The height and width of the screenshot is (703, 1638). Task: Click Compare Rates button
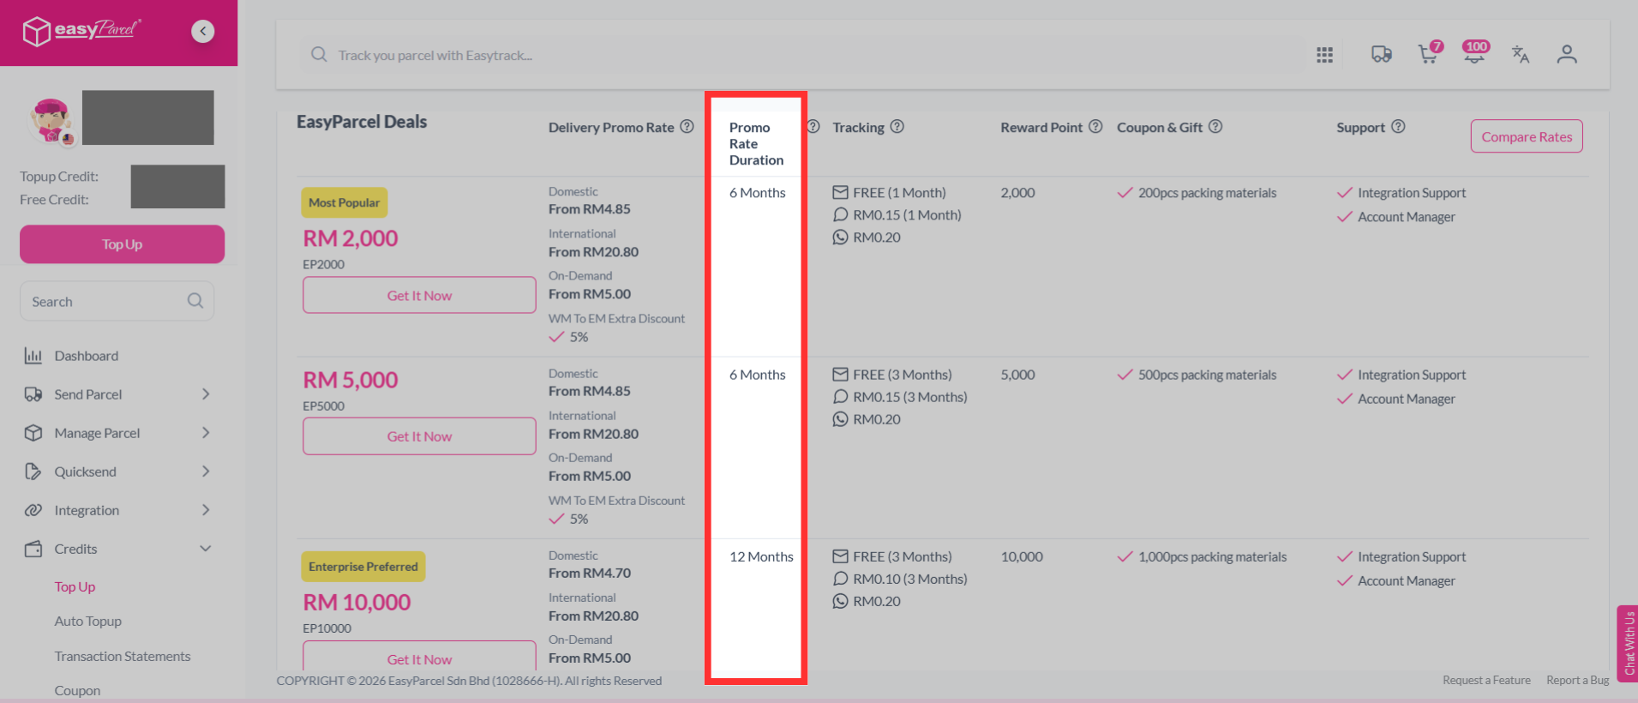click(x=1527, y=136)
